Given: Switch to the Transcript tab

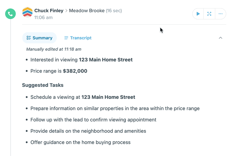Looking at the screenshot, I should [78, 38].
